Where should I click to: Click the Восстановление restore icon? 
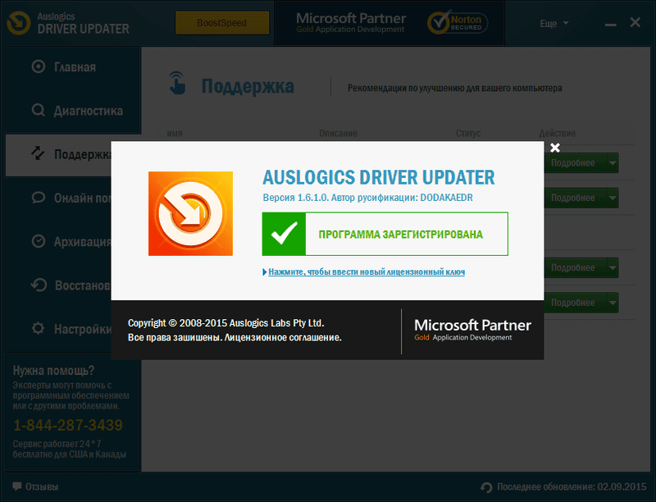coord(39,285)
